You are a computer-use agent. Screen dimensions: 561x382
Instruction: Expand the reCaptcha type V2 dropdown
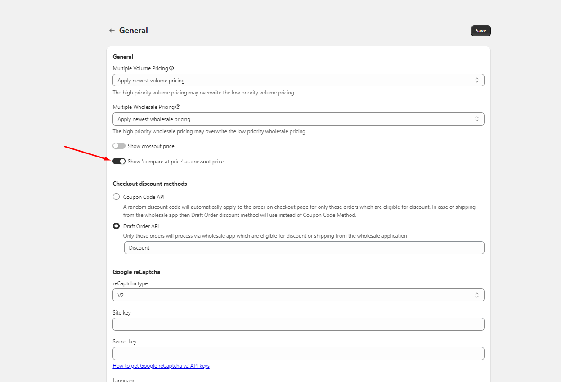point(292,295)
